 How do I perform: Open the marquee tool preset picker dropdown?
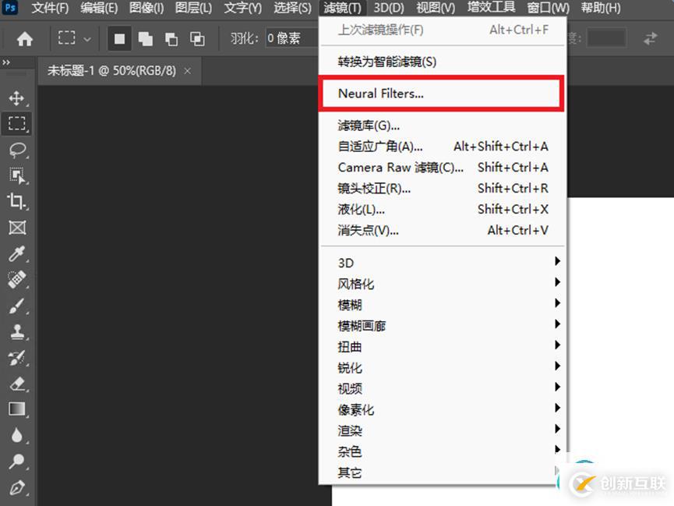pos(87,39)
